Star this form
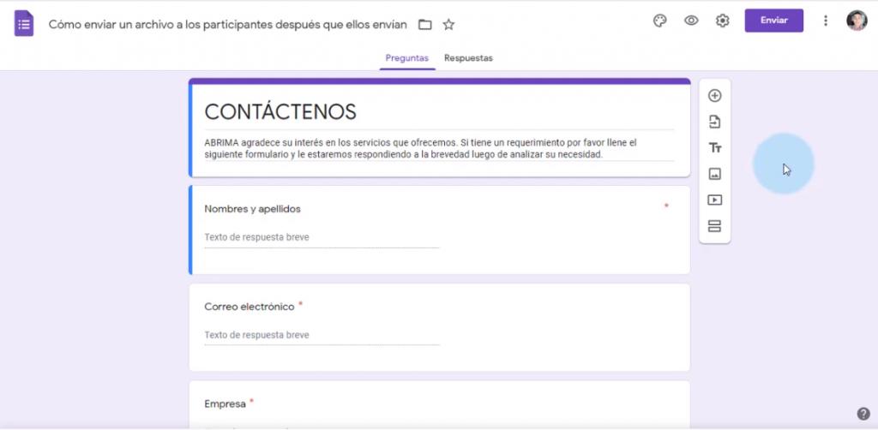878x430 pixels. pyautogui.click(x=448, y=24)
